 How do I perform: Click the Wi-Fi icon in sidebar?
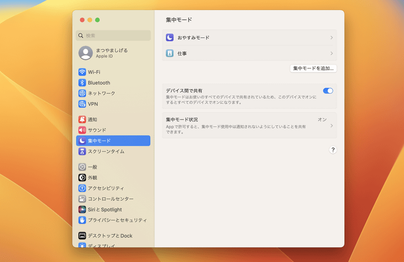(82, 72)
